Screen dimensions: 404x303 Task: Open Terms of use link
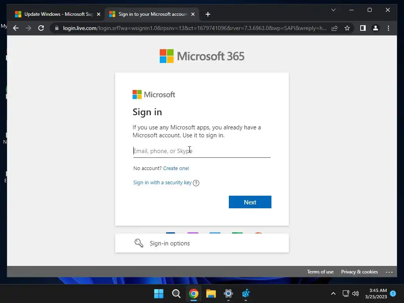coord(320,272)
